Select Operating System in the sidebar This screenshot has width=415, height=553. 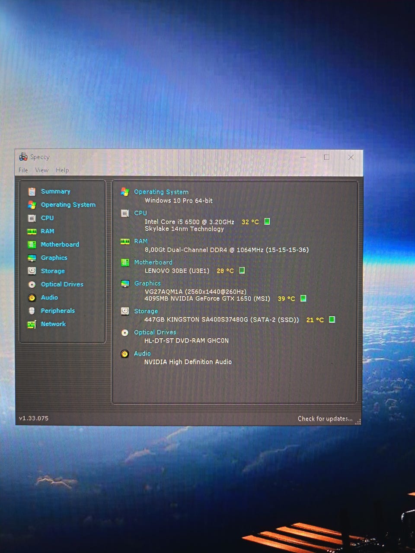tap(68, 205)
